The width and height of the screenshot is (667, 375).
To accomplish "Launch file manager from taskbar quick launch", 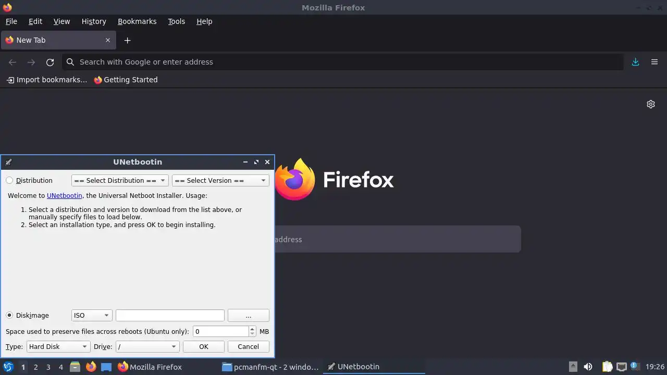I will [75, 367].
